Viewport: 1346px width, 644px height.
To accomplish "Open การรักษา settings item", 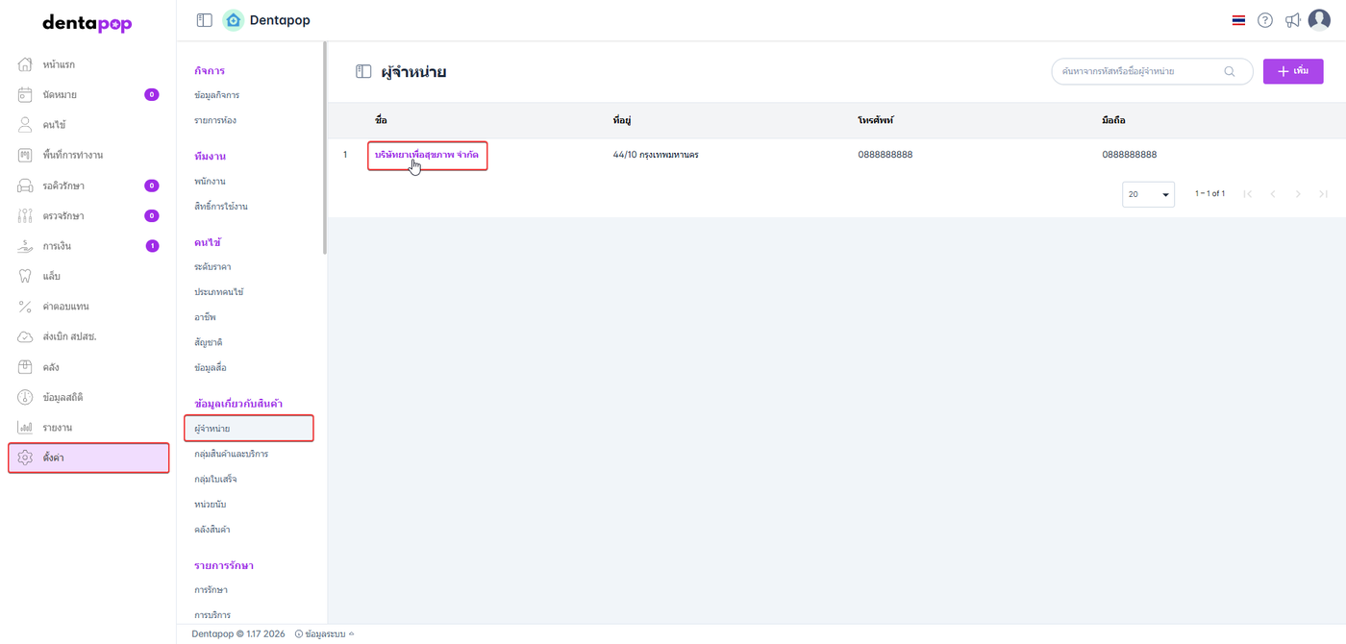I will (x=211, y=589).
